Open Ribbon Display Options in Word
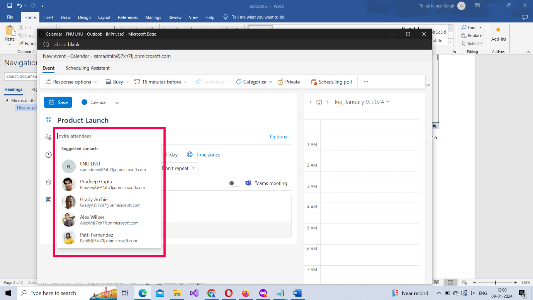Image resolution: width=533 pixels, height=300 pixels. 477,6
